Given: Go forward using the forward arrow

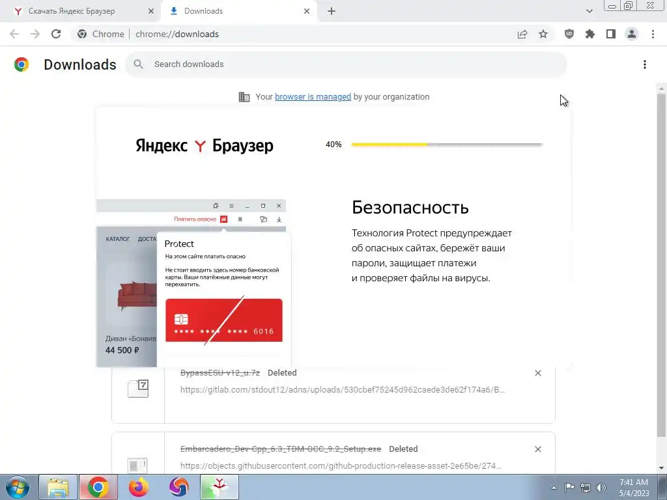Looking at the screenshot, I should tap(35, 34).
